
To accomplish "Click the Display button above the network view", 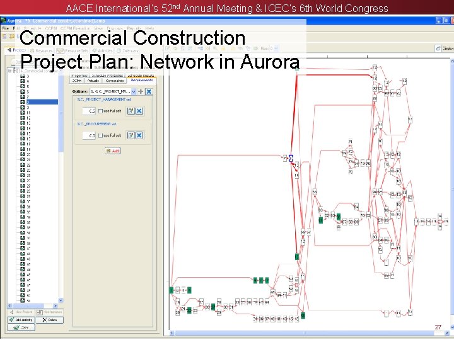I will click(x=445, y=48).
